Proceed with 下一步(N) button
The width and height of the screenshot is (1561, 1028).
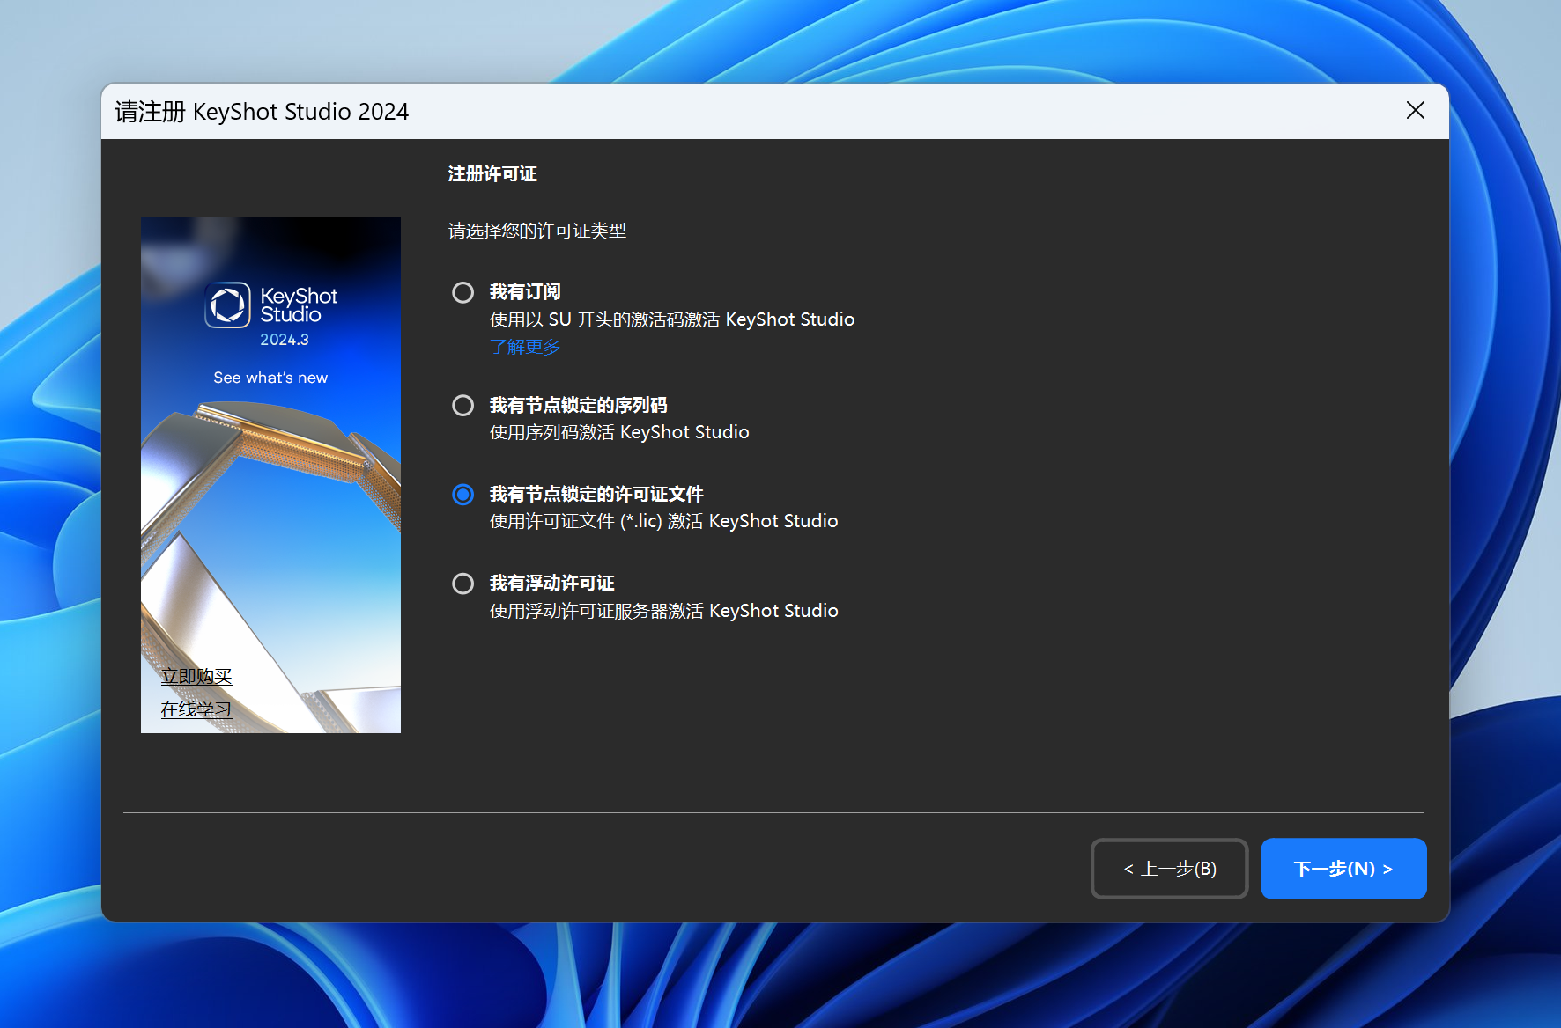tap(1343, 869)
